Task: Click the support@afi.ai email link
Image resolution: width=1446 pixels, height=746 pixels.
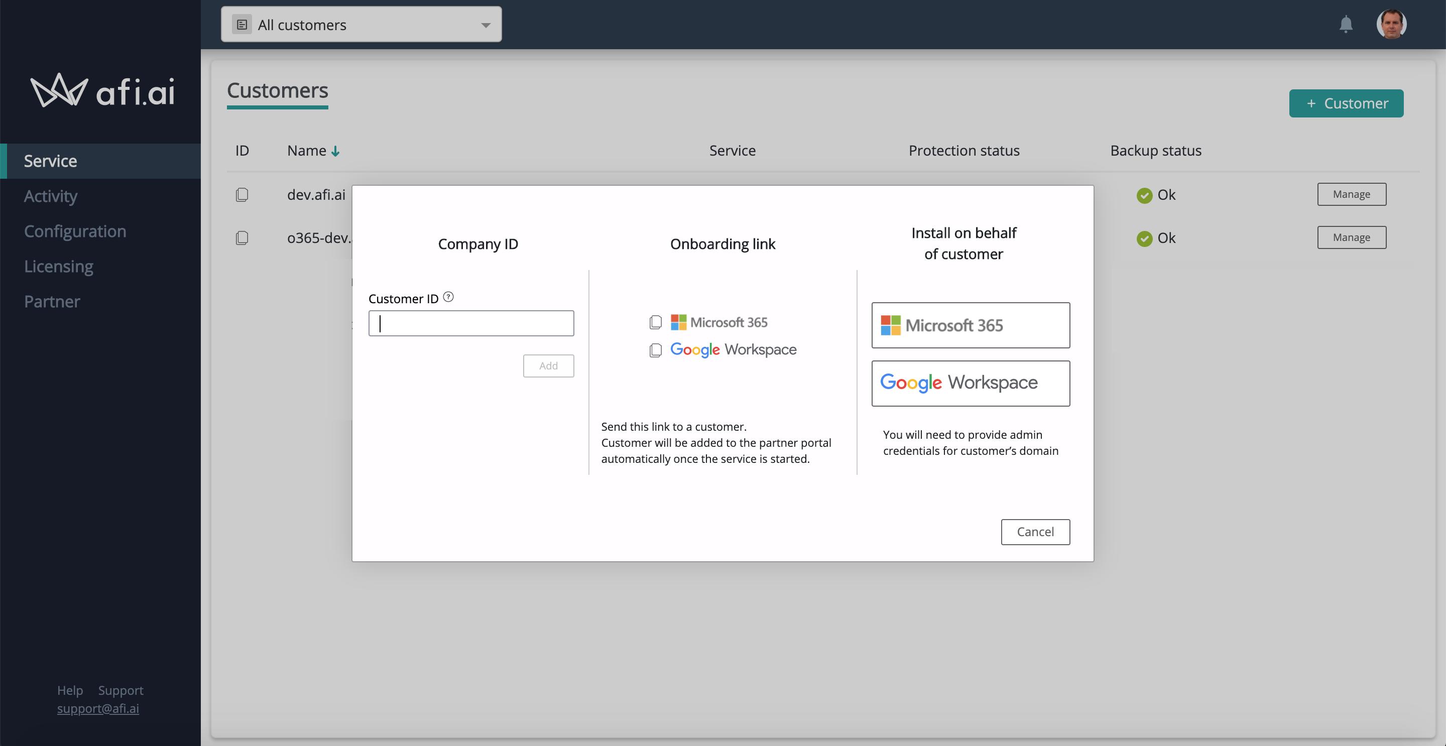Action: click(x=98, y=708)
